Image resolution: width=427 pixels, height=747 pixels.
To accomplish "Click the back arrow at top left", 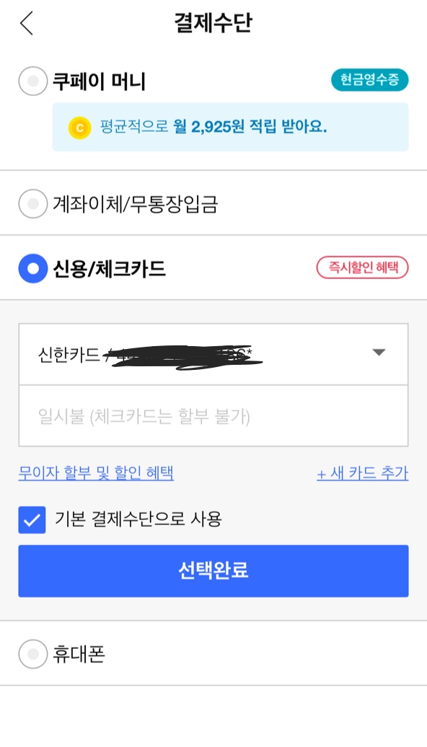I will click(25, 24).
